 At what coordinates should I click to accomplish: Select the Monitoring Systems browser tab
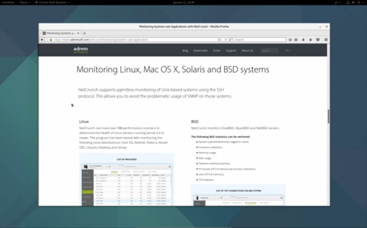coord(61,33)
